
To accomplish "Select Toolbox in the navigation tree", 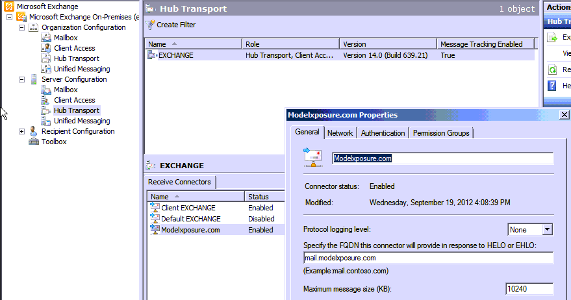I will pyautogui.click(x=54, y=142).
